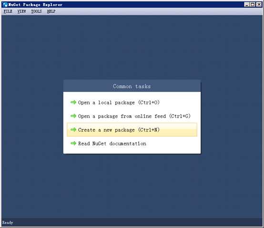
Task: Click the NuGet Package Explorer title bar text
Action: click(x=35, y=5)
